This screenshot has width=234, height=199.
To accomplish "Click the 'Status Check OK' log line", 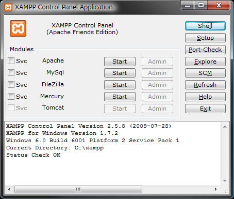I will pyautogui.click(x=34, y=155).
